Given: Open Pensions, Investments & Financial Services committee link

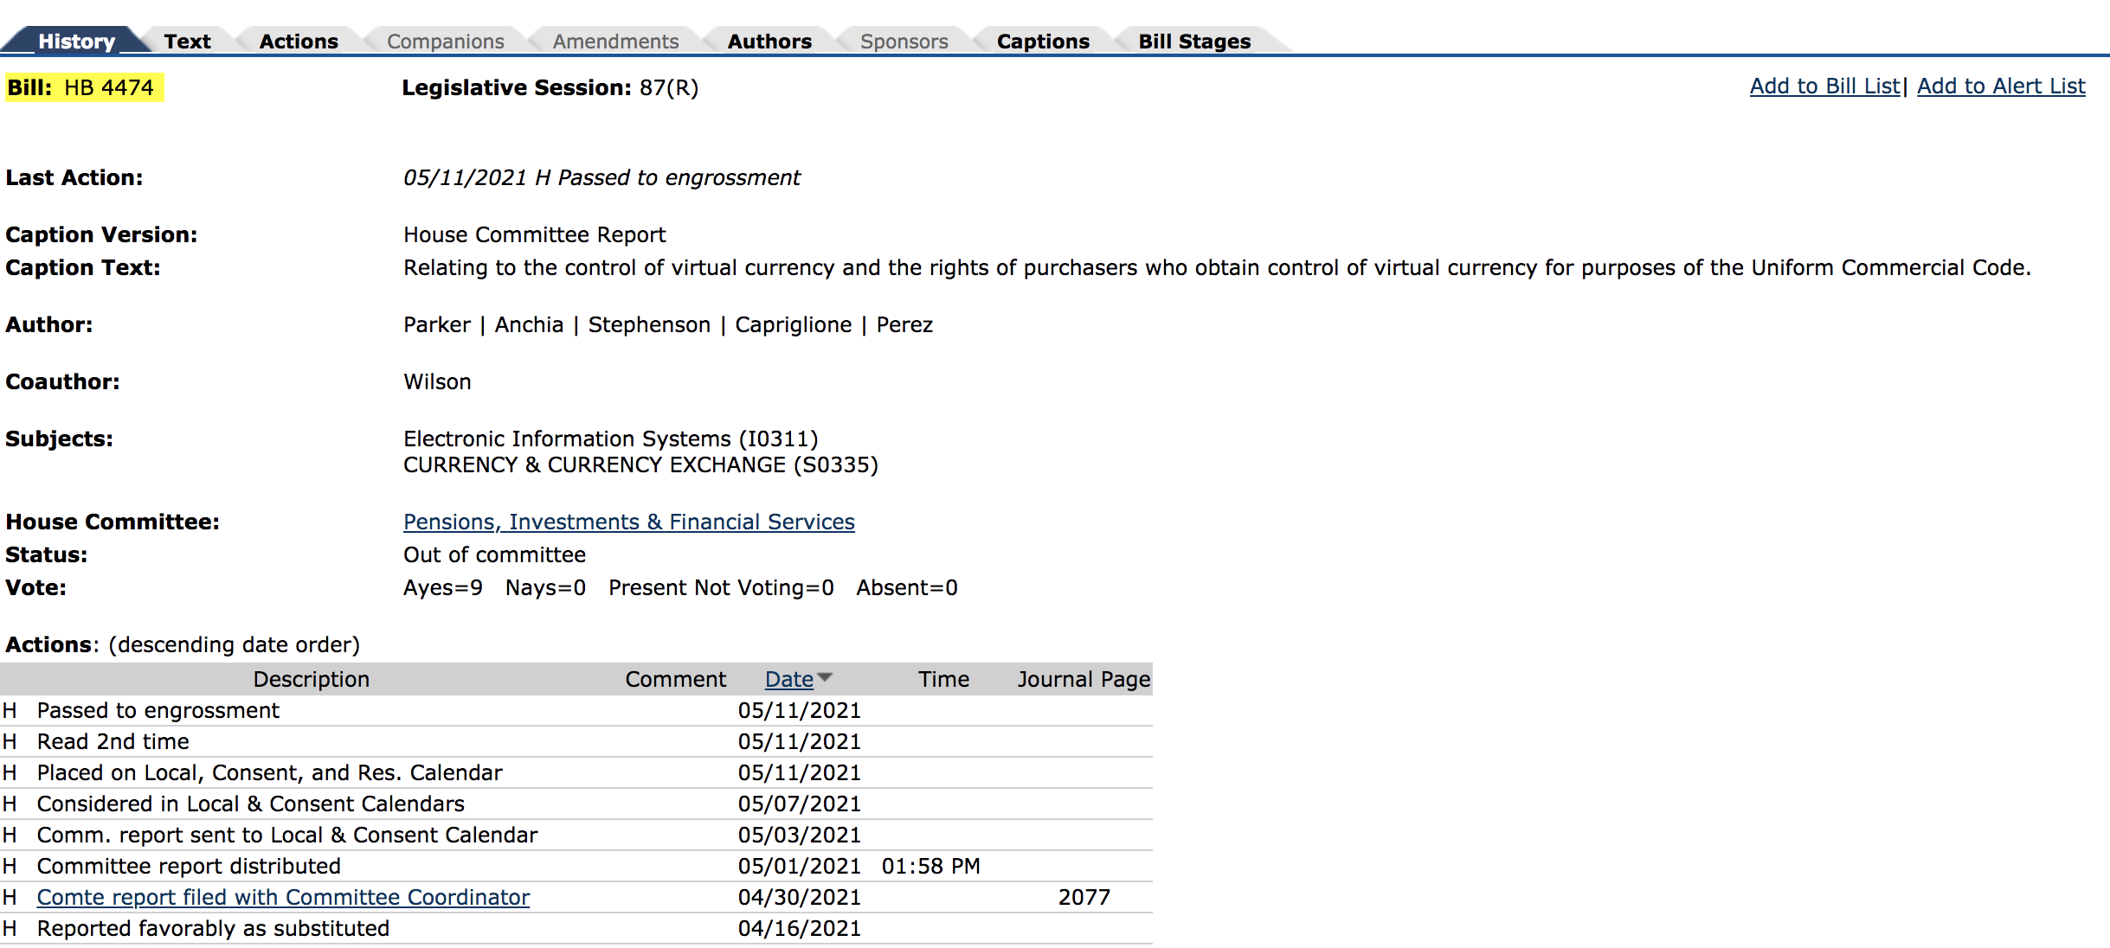Looking at the screenshot, I should click(628, 522).
